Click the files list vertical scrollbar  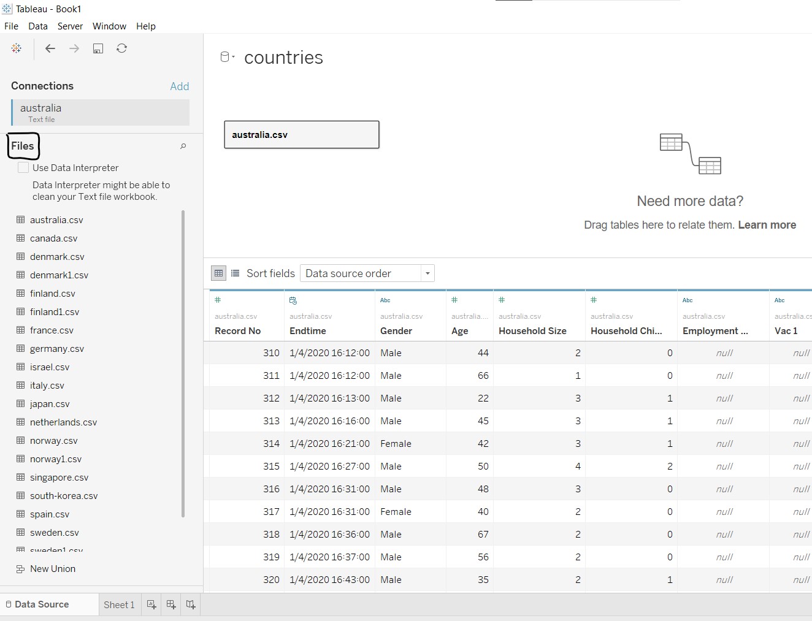183,363
